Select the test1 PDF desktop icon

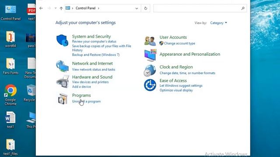point(31,12)
